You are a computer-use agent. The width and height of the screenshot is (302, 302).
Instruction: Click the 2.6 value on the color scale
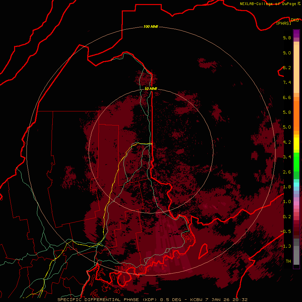click(287, 172)
